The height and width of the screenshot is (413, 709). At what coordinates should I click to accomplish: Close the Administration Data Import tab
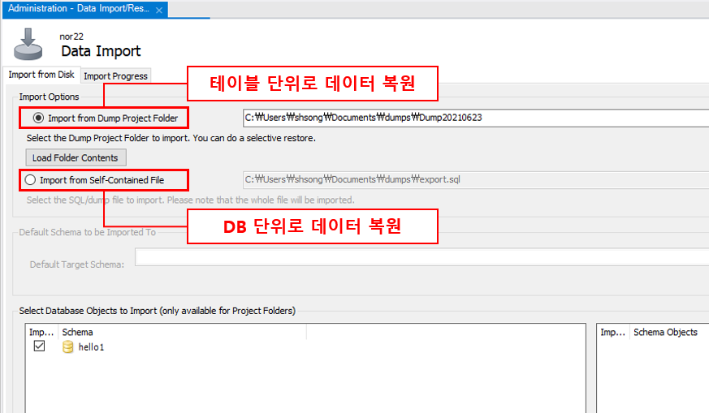coord(159,10)
